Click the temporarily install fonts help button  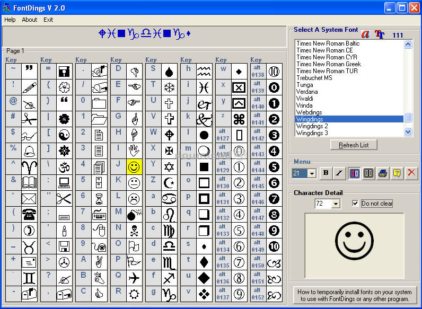coord(355,295)
